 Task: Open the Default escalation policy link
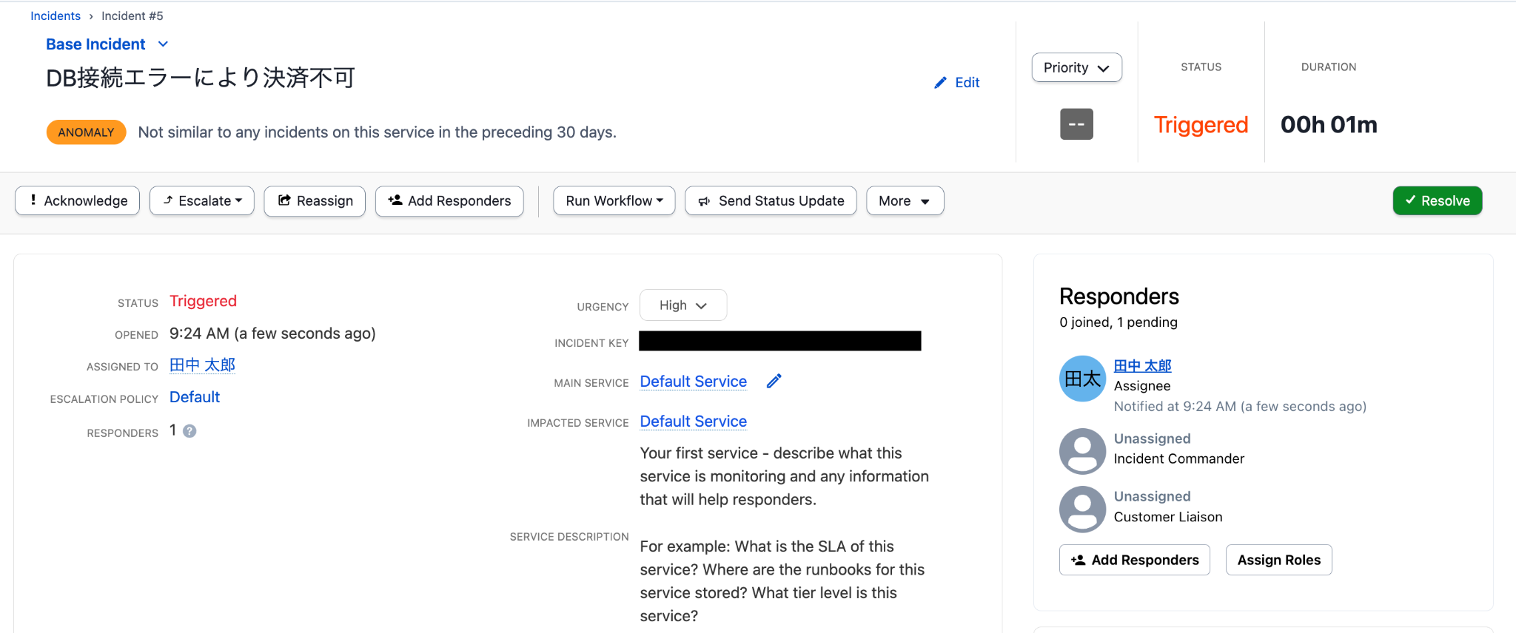[195, 397]
